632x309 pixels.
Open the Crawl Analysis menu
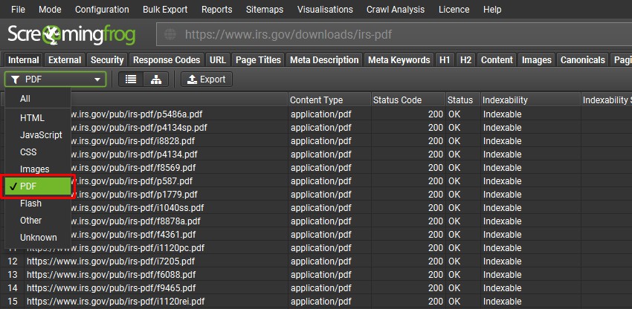pos(396,9)
